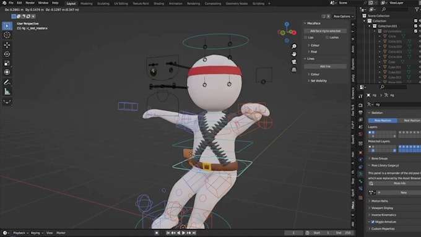Click the current frame number field
The height and width of the screenshot is (237, 421).
point(293,233)
